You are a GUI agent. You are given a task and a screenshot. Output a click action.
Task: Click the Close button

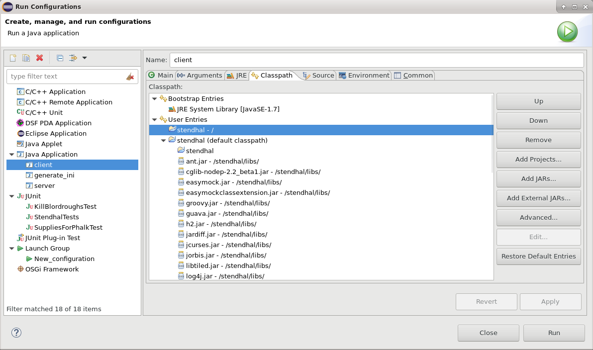coord(488,333)
